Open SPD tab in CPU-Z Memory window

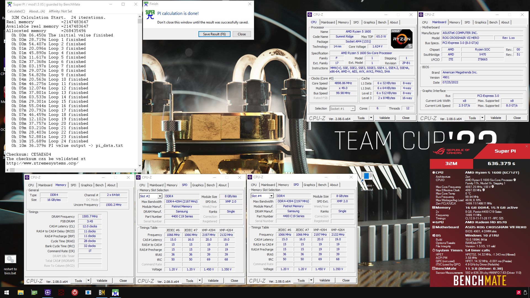(x=73, y=185)
